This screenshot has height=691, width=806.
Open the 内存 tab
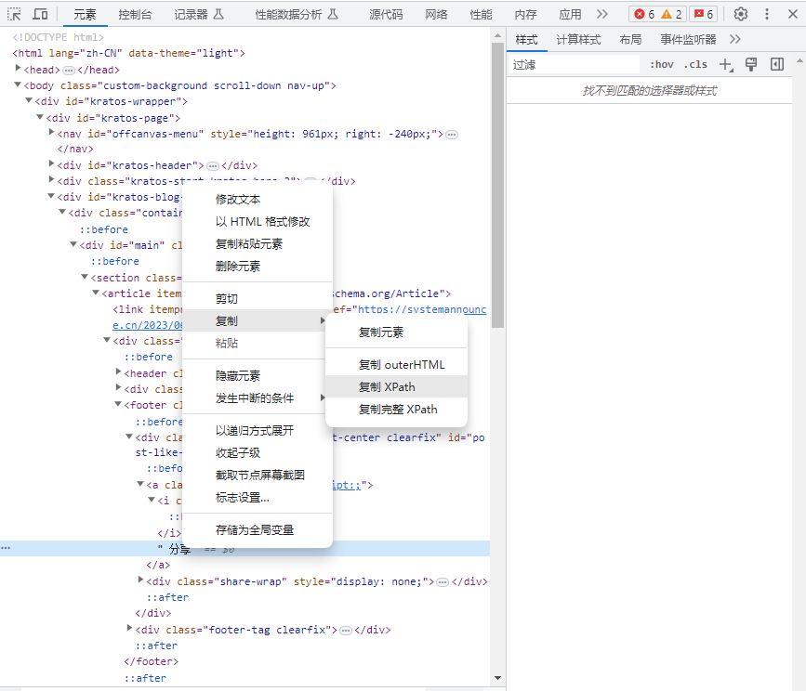click(525, 14)
